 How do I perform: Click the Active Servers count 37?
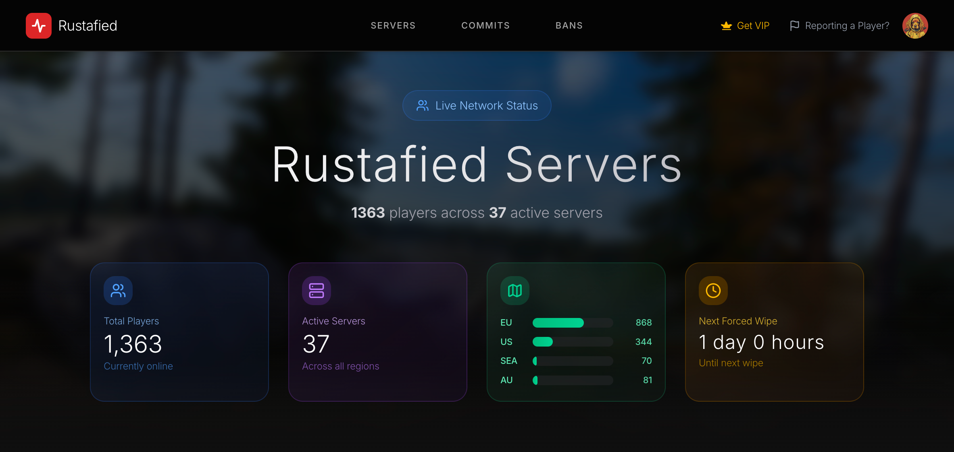coord(316,345)
